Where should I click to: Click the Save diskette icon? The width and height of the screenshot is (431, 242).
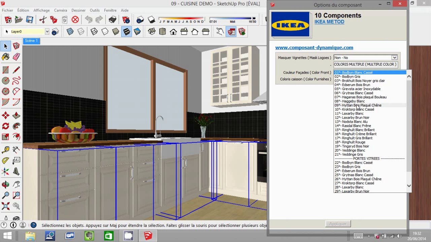30,19
